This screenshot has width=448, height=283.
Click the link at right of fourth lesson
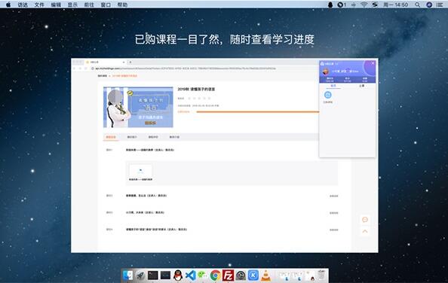pyautogui.click(x=333, y=230)
